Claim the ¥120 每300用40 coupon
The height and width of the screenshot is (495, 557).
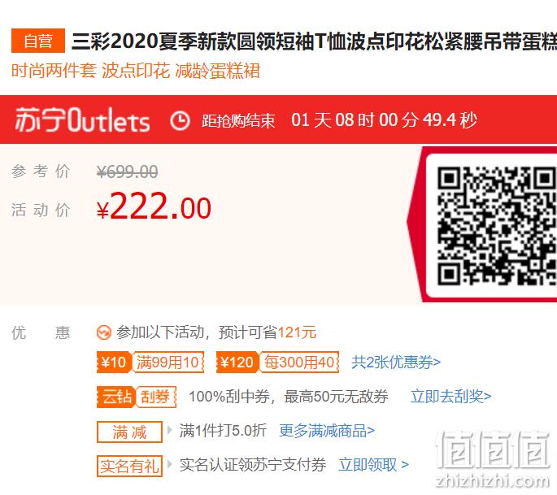click(277, 363)
